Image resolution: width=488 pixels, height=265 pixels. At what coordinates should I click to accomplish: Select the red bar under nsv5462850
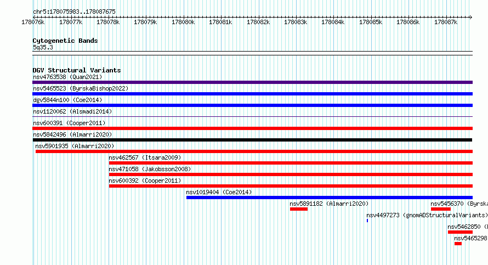pyautogui.click(x=460, y=232)
